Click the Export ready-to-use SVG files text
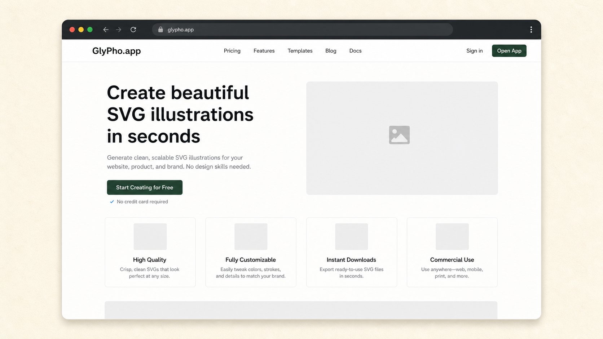603x339 pixels. (x=351, y=273)
